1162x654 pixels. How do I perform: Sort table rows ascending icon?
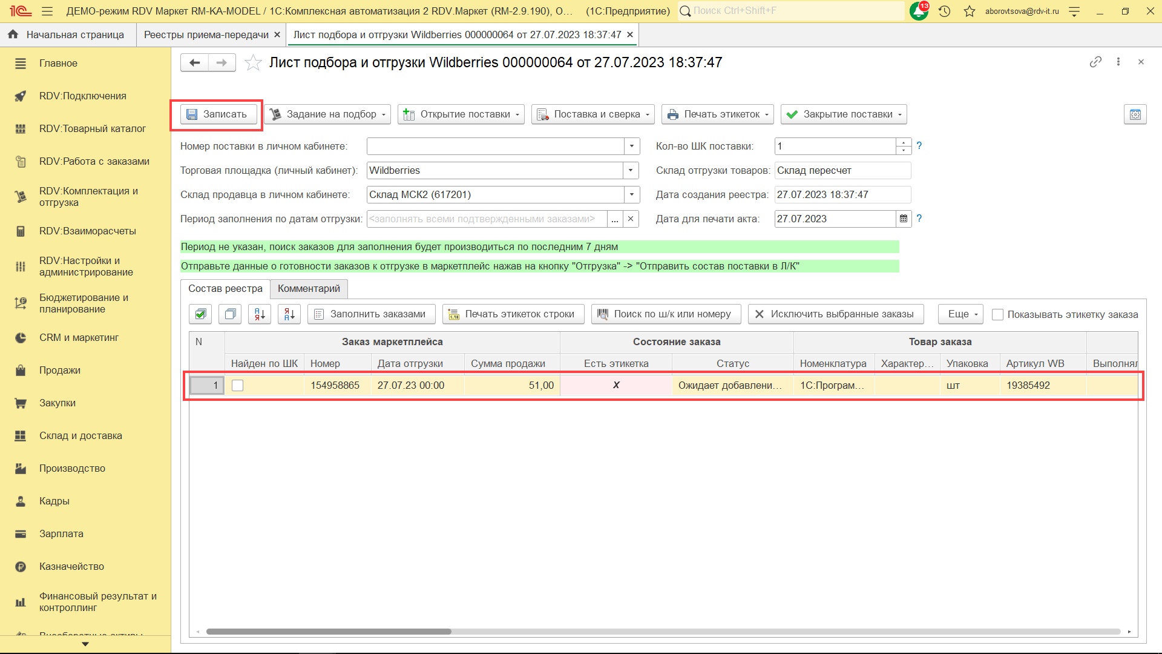click(x=260, y=314)
